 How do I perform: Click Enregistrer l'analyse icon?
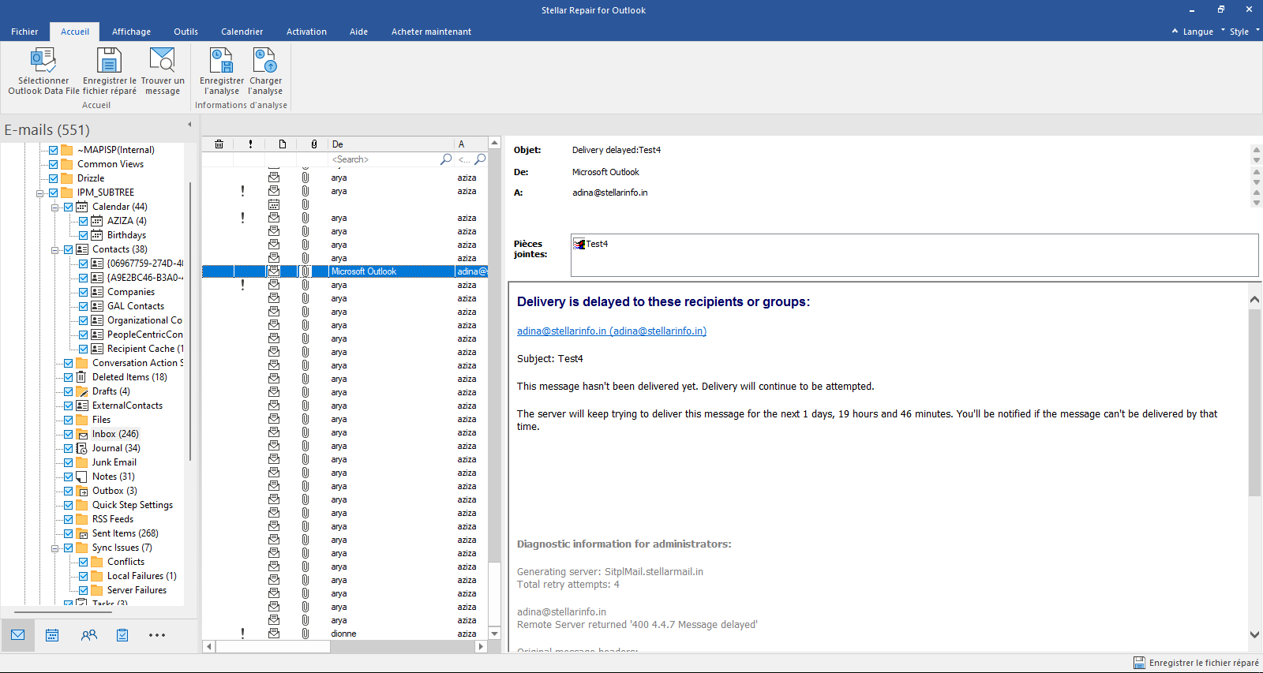tap(221, 60)
